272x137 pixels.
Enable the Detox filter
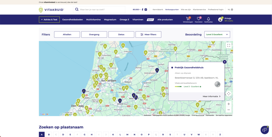[121, 35]
